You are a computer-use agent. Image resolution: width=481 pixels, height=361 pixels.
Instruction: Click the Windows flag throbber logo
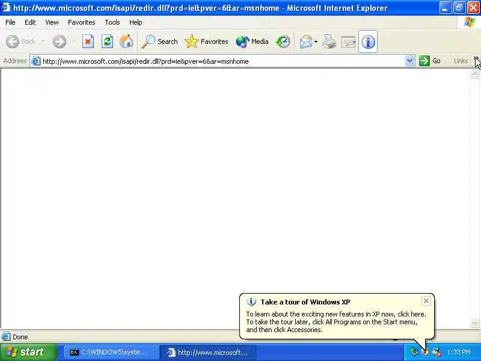coord(470,22)
